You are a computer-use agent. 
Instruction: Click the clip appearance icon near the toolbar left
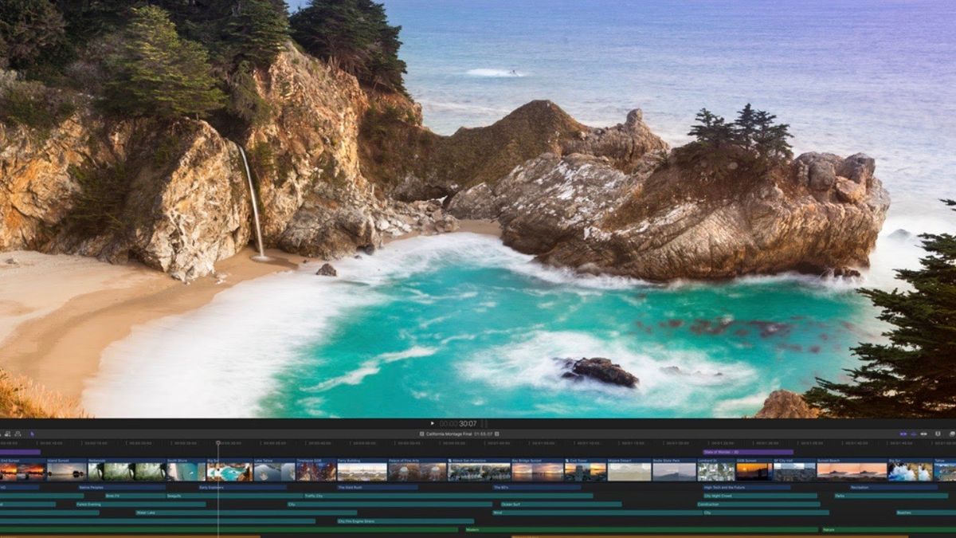point(18,434)
